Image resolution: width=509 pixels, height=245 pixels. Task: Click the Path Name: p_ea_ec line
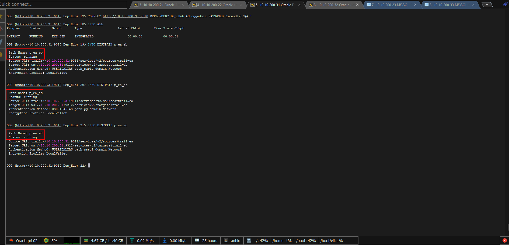click(x=26, y=93)
